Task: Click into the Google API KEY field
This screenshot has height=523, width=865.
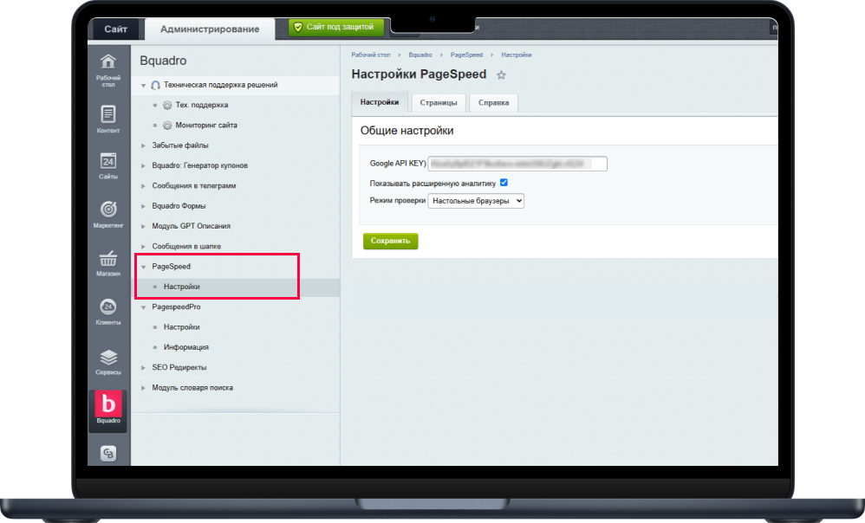Action: click(x=517, y=164)
